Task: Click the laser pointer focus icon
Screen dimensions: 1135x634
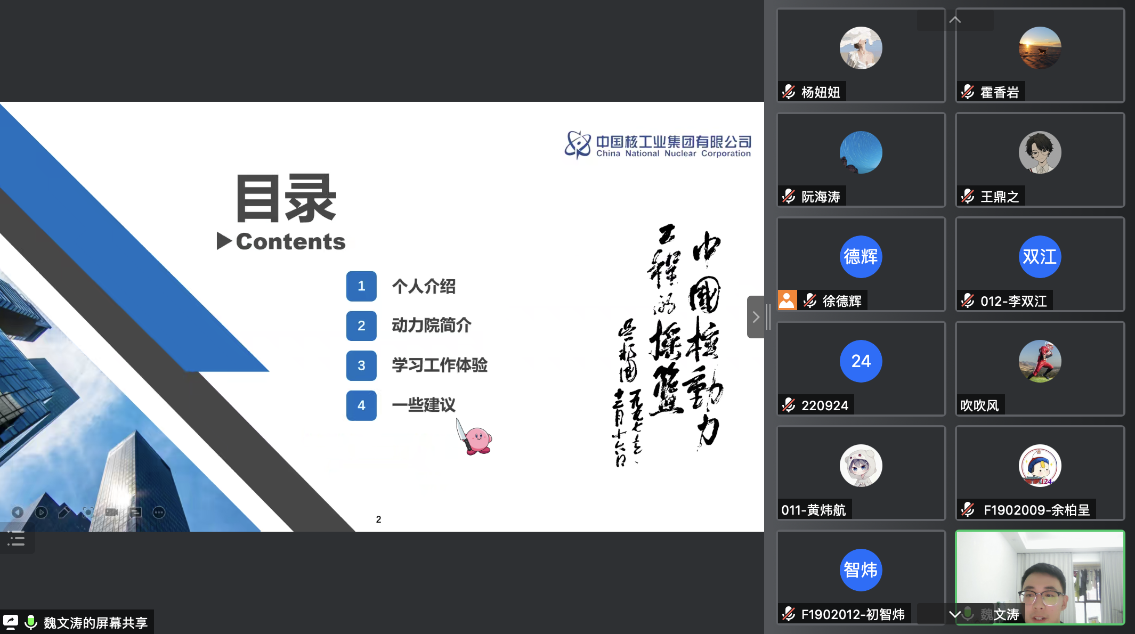Action: click(x=88, y=513)
